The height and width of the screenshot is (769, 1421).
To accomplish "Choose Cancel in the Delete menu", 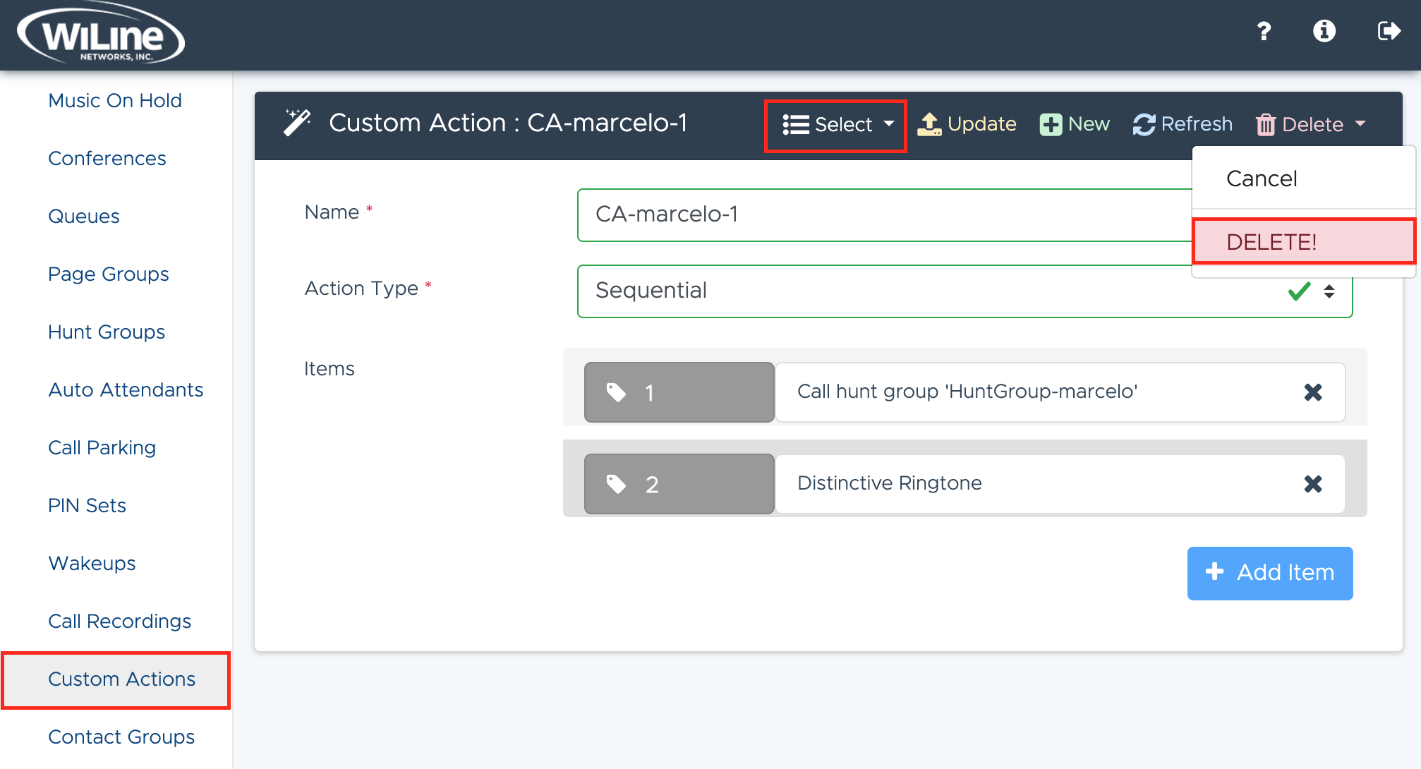I will (1303, 178).
